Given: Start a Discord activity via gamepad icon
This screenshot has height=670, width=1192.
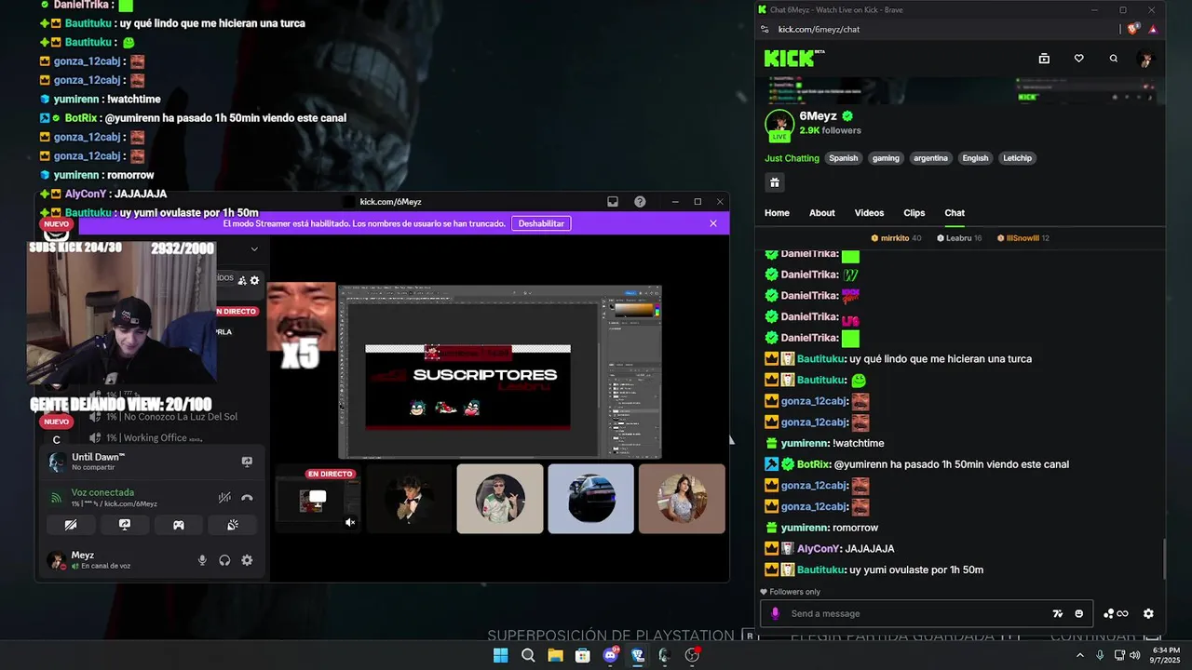Looking at the screenshot, I should [179, 525].
